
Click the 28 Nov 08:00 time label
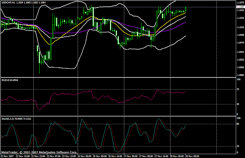(192, 156)
